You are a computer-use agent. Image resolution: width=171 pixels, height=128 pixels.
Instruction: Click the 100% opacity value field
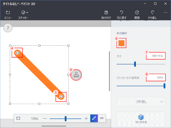(156, 78)
